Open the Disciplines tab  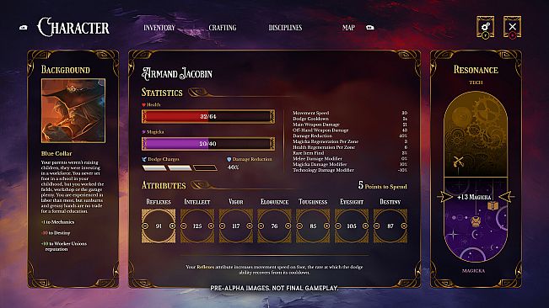pyautogui.click(x=285, y=28)
